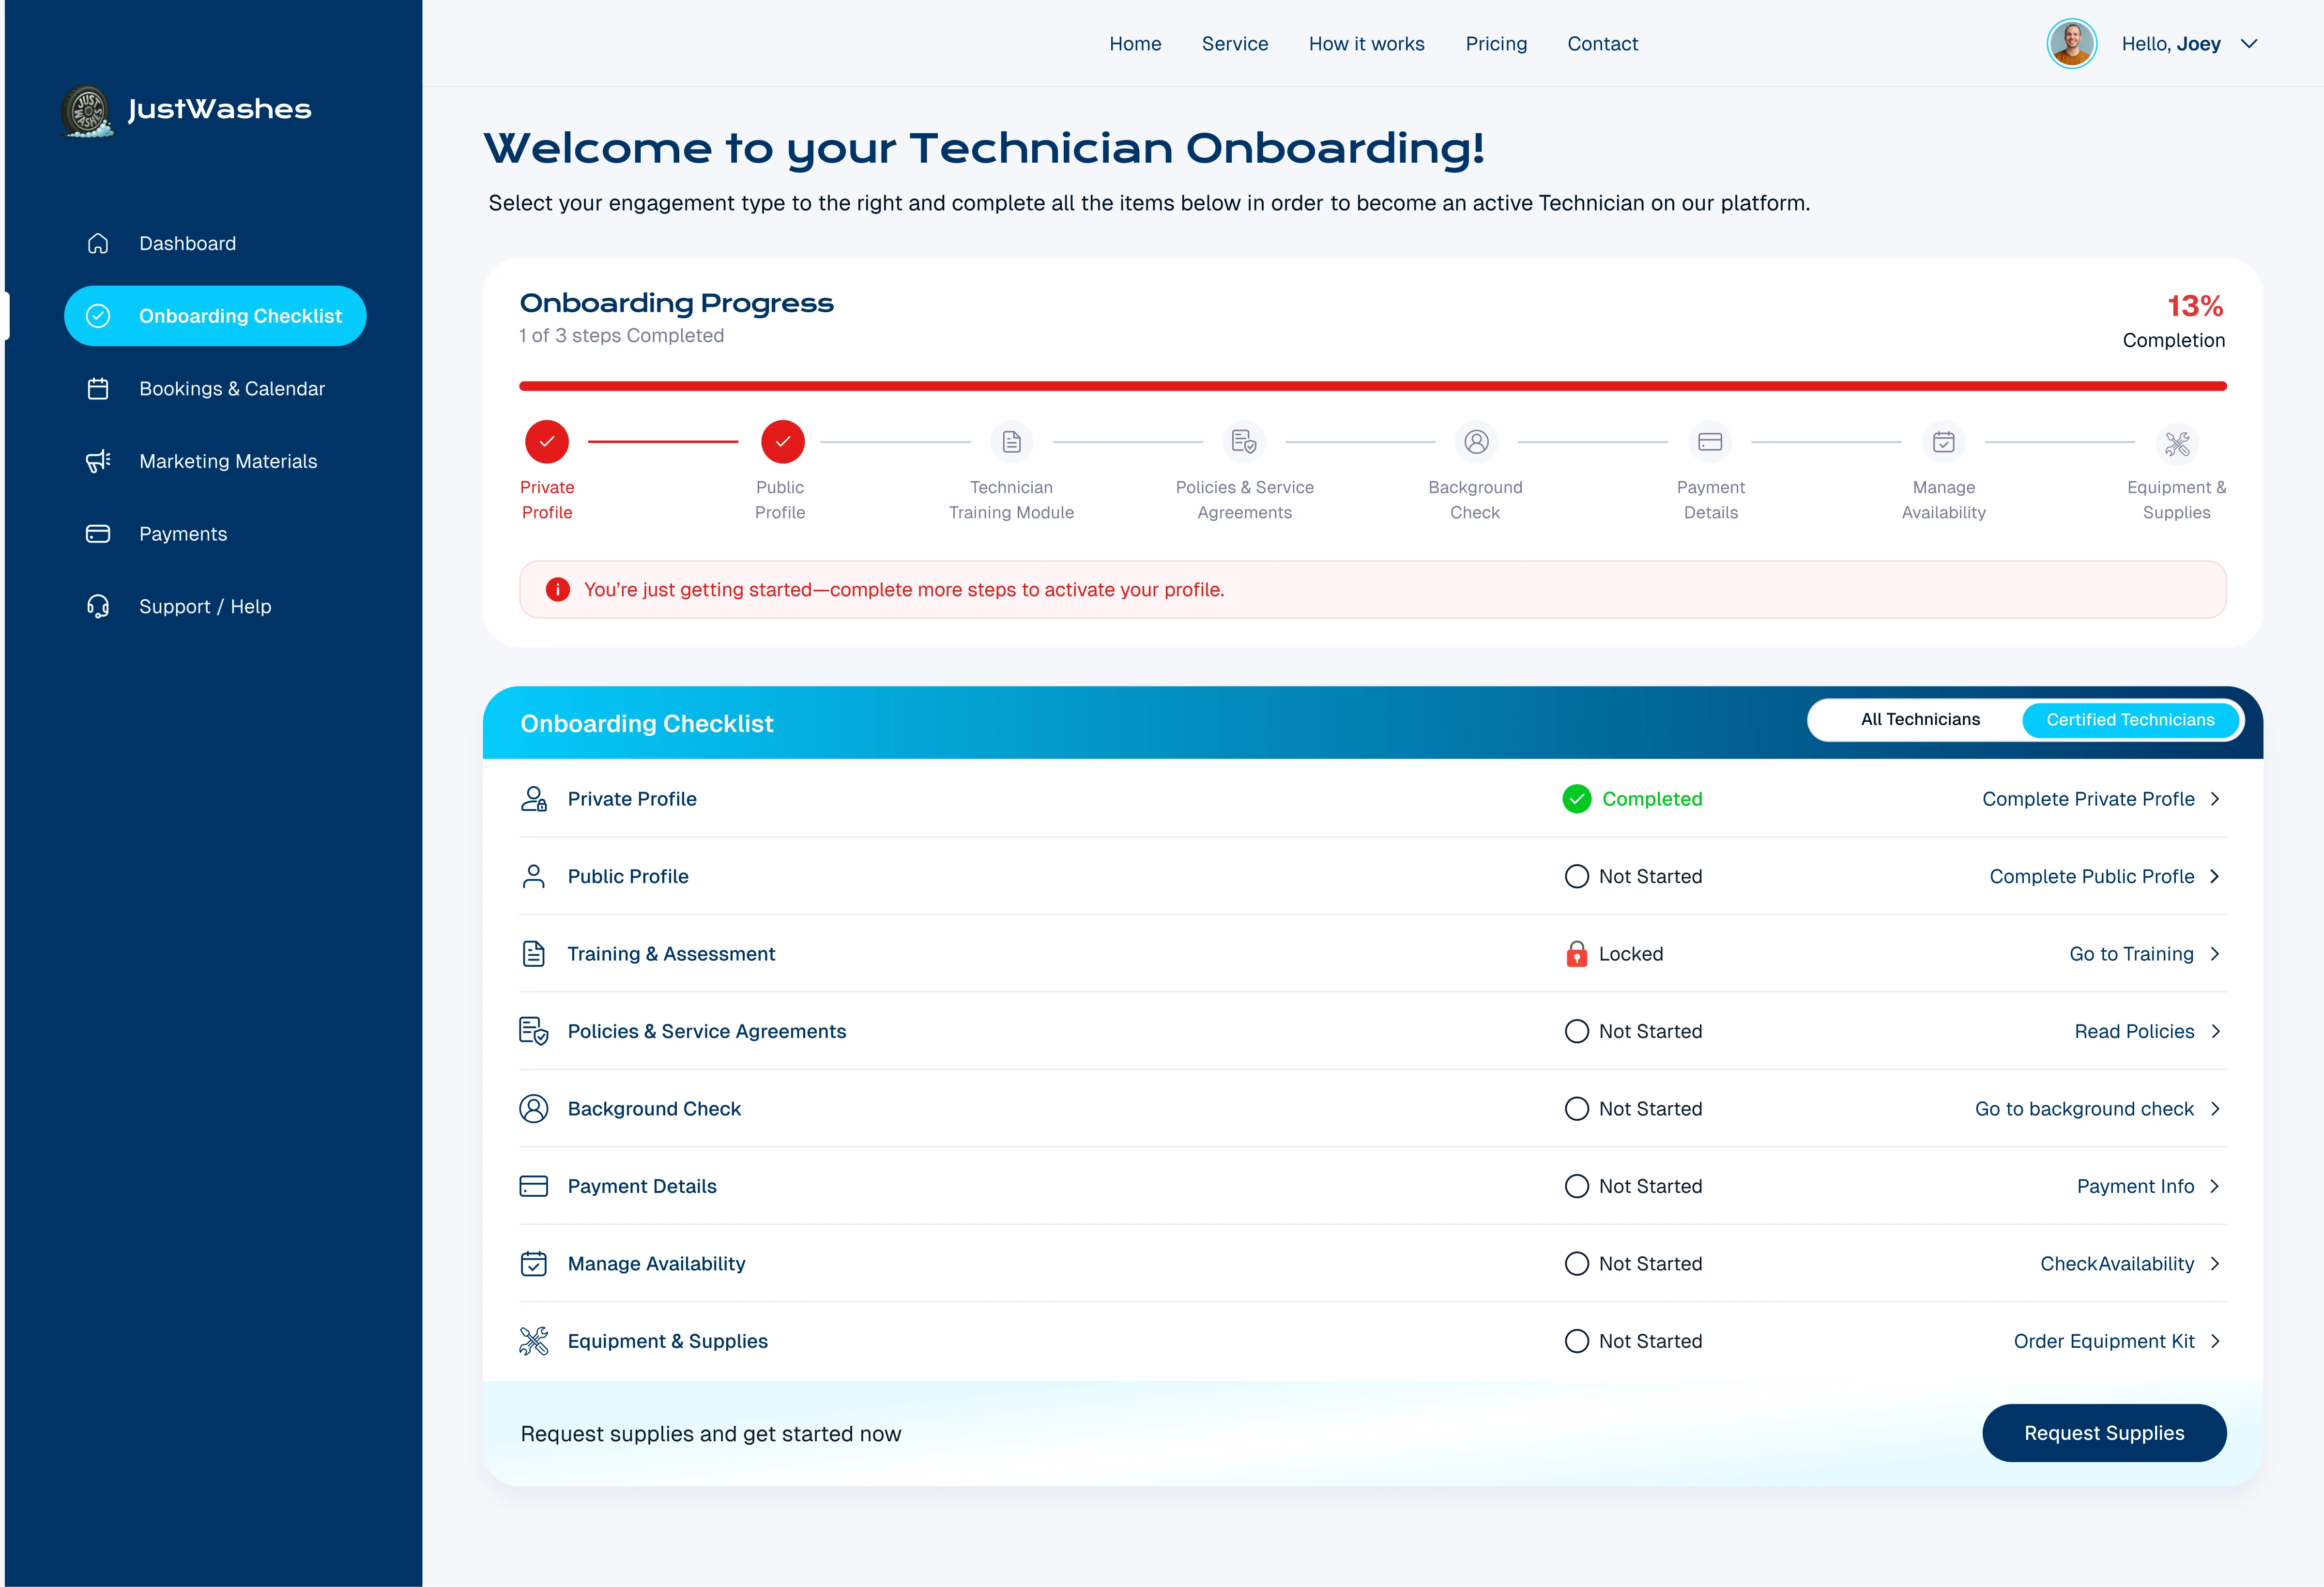Click the red connector between Private and Public Profile

point(663,441)
